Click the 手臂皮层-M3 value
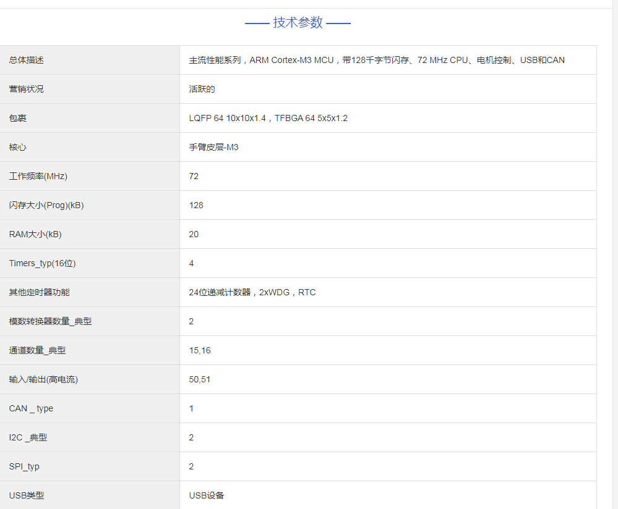The height and width of the screenshot is (509, 618). pyautogui.click(x=213, y=147)
